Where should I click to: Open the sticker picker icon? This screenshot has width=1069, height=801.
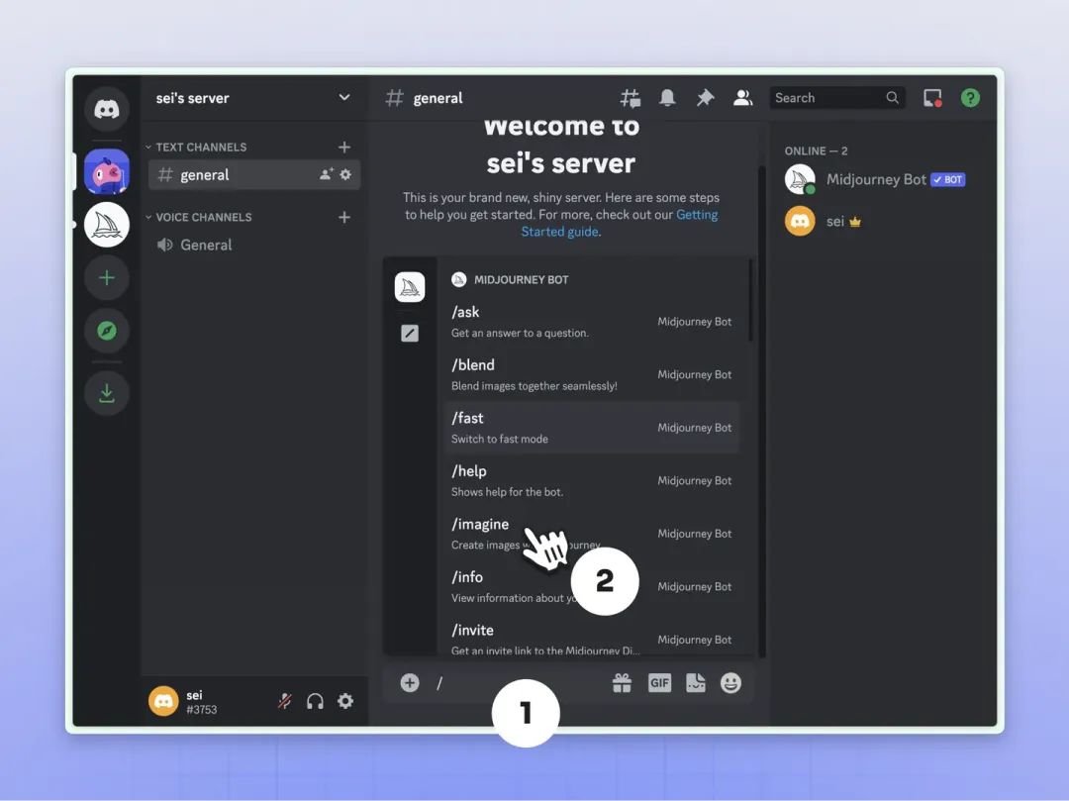696,682
